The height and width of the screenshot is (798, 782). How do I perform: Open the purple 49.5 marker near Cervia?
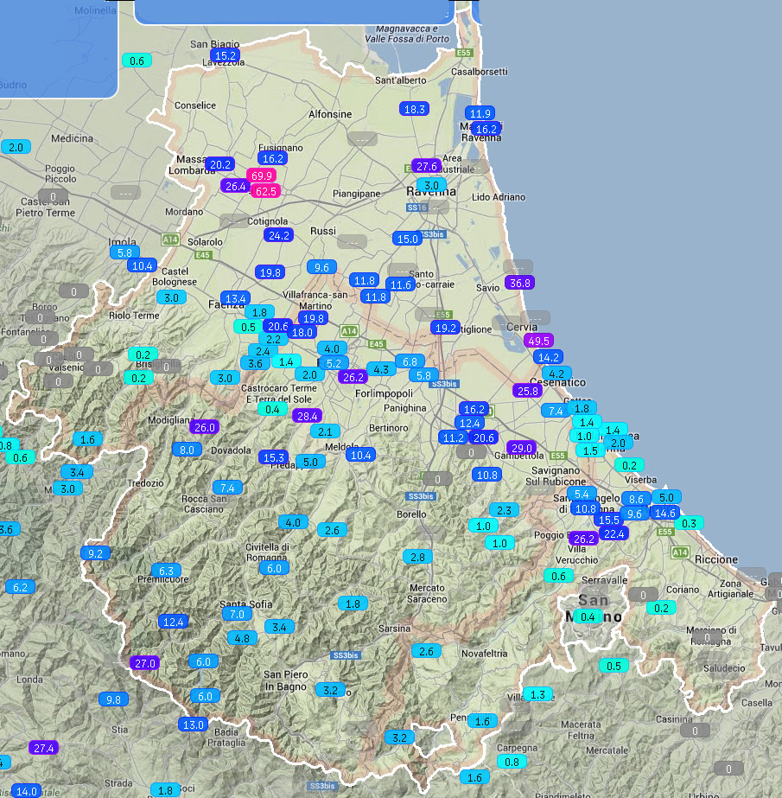coord(538,341)
